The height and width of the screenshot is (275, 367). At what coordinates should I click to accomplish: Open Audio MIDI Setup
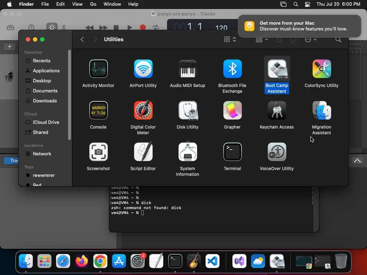pyautogui.click(x=187, y=69)
